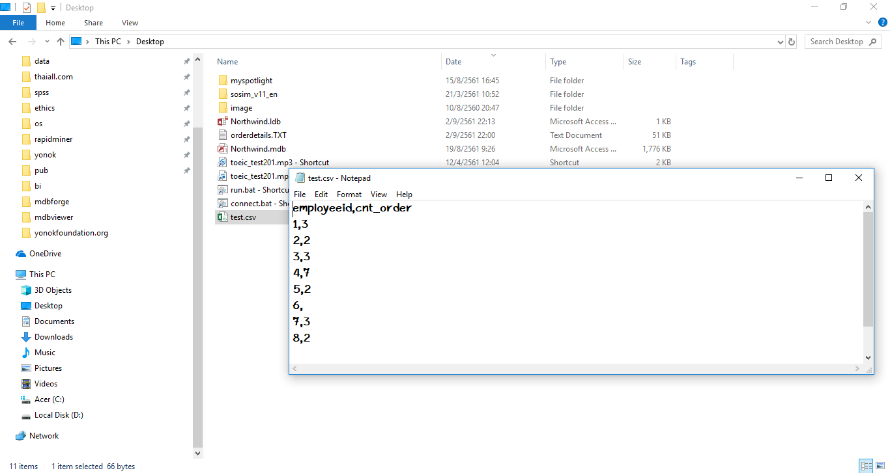Click the orderdetails.TXT text document icon
Viewport: 890px width, 473px height.
pyautogui.click(x=222, y=135)
